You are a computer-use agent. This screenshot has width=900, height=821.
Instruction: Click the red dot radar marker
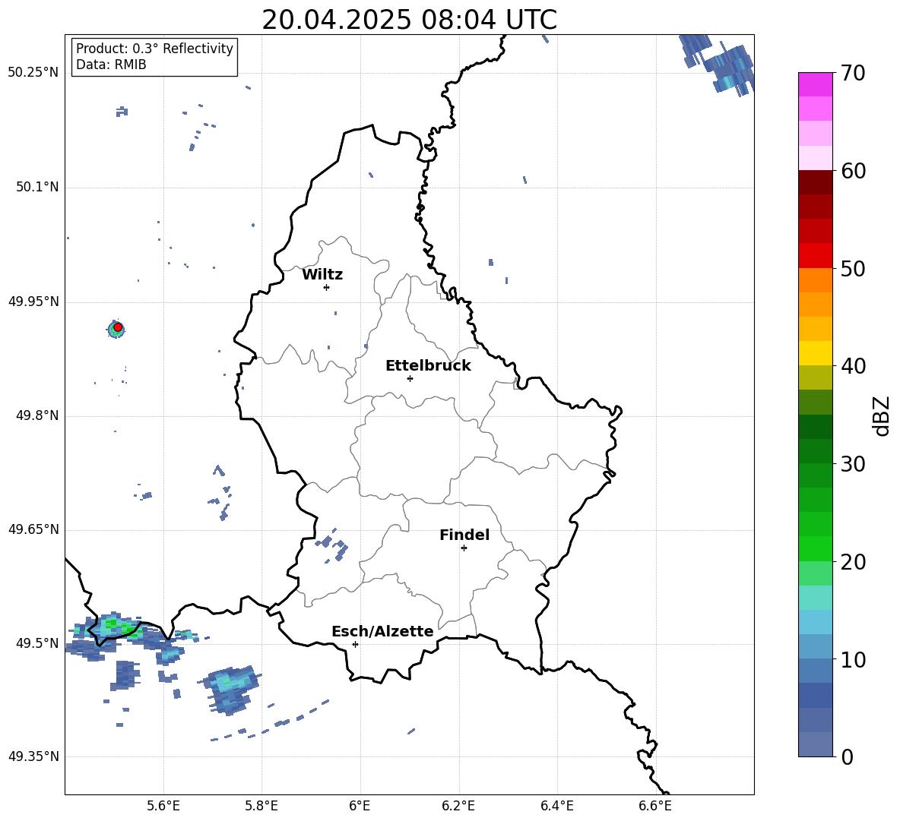click(118, 327)
